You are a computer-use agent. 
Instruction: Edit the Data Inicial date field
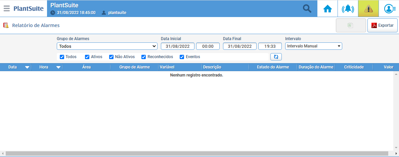[x=178, y=46]
